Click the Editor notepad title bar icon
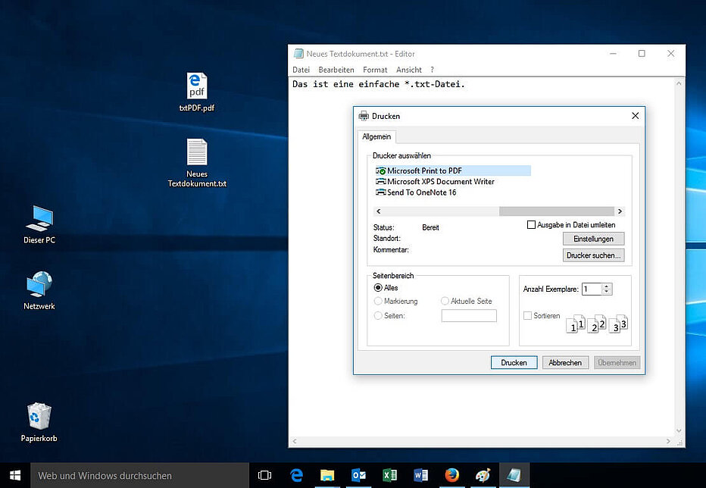The image size is (706, 488). coord(298,54)
